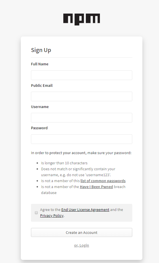
Task: Click the 'Agree to the' label text
Action: (50, 210)
